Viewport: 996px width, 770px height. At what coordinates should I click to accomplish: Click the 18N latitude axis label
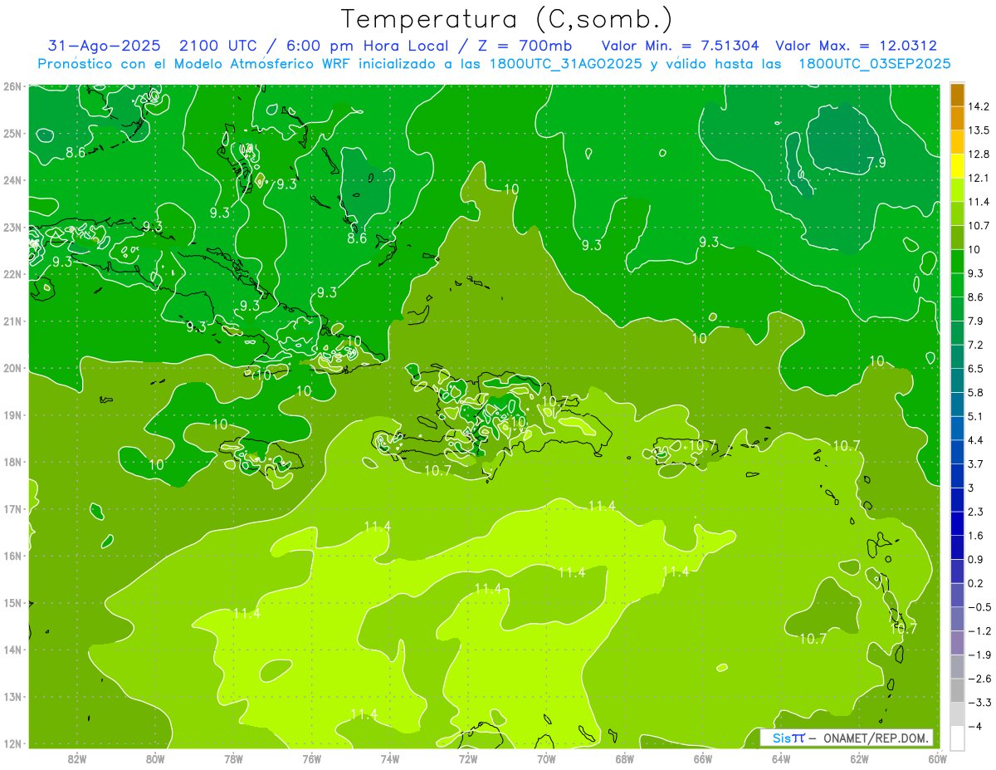coord(12,462)
